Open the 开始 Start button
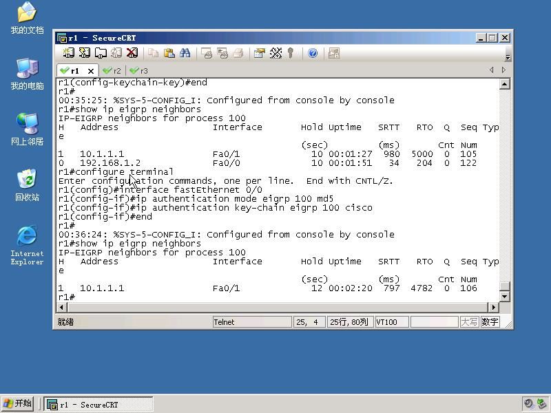This screenshot has height=413, width=551. tap(18, 403)
